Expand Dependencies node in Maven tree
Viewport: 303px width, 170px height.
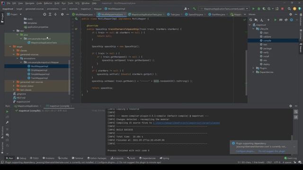253,72
